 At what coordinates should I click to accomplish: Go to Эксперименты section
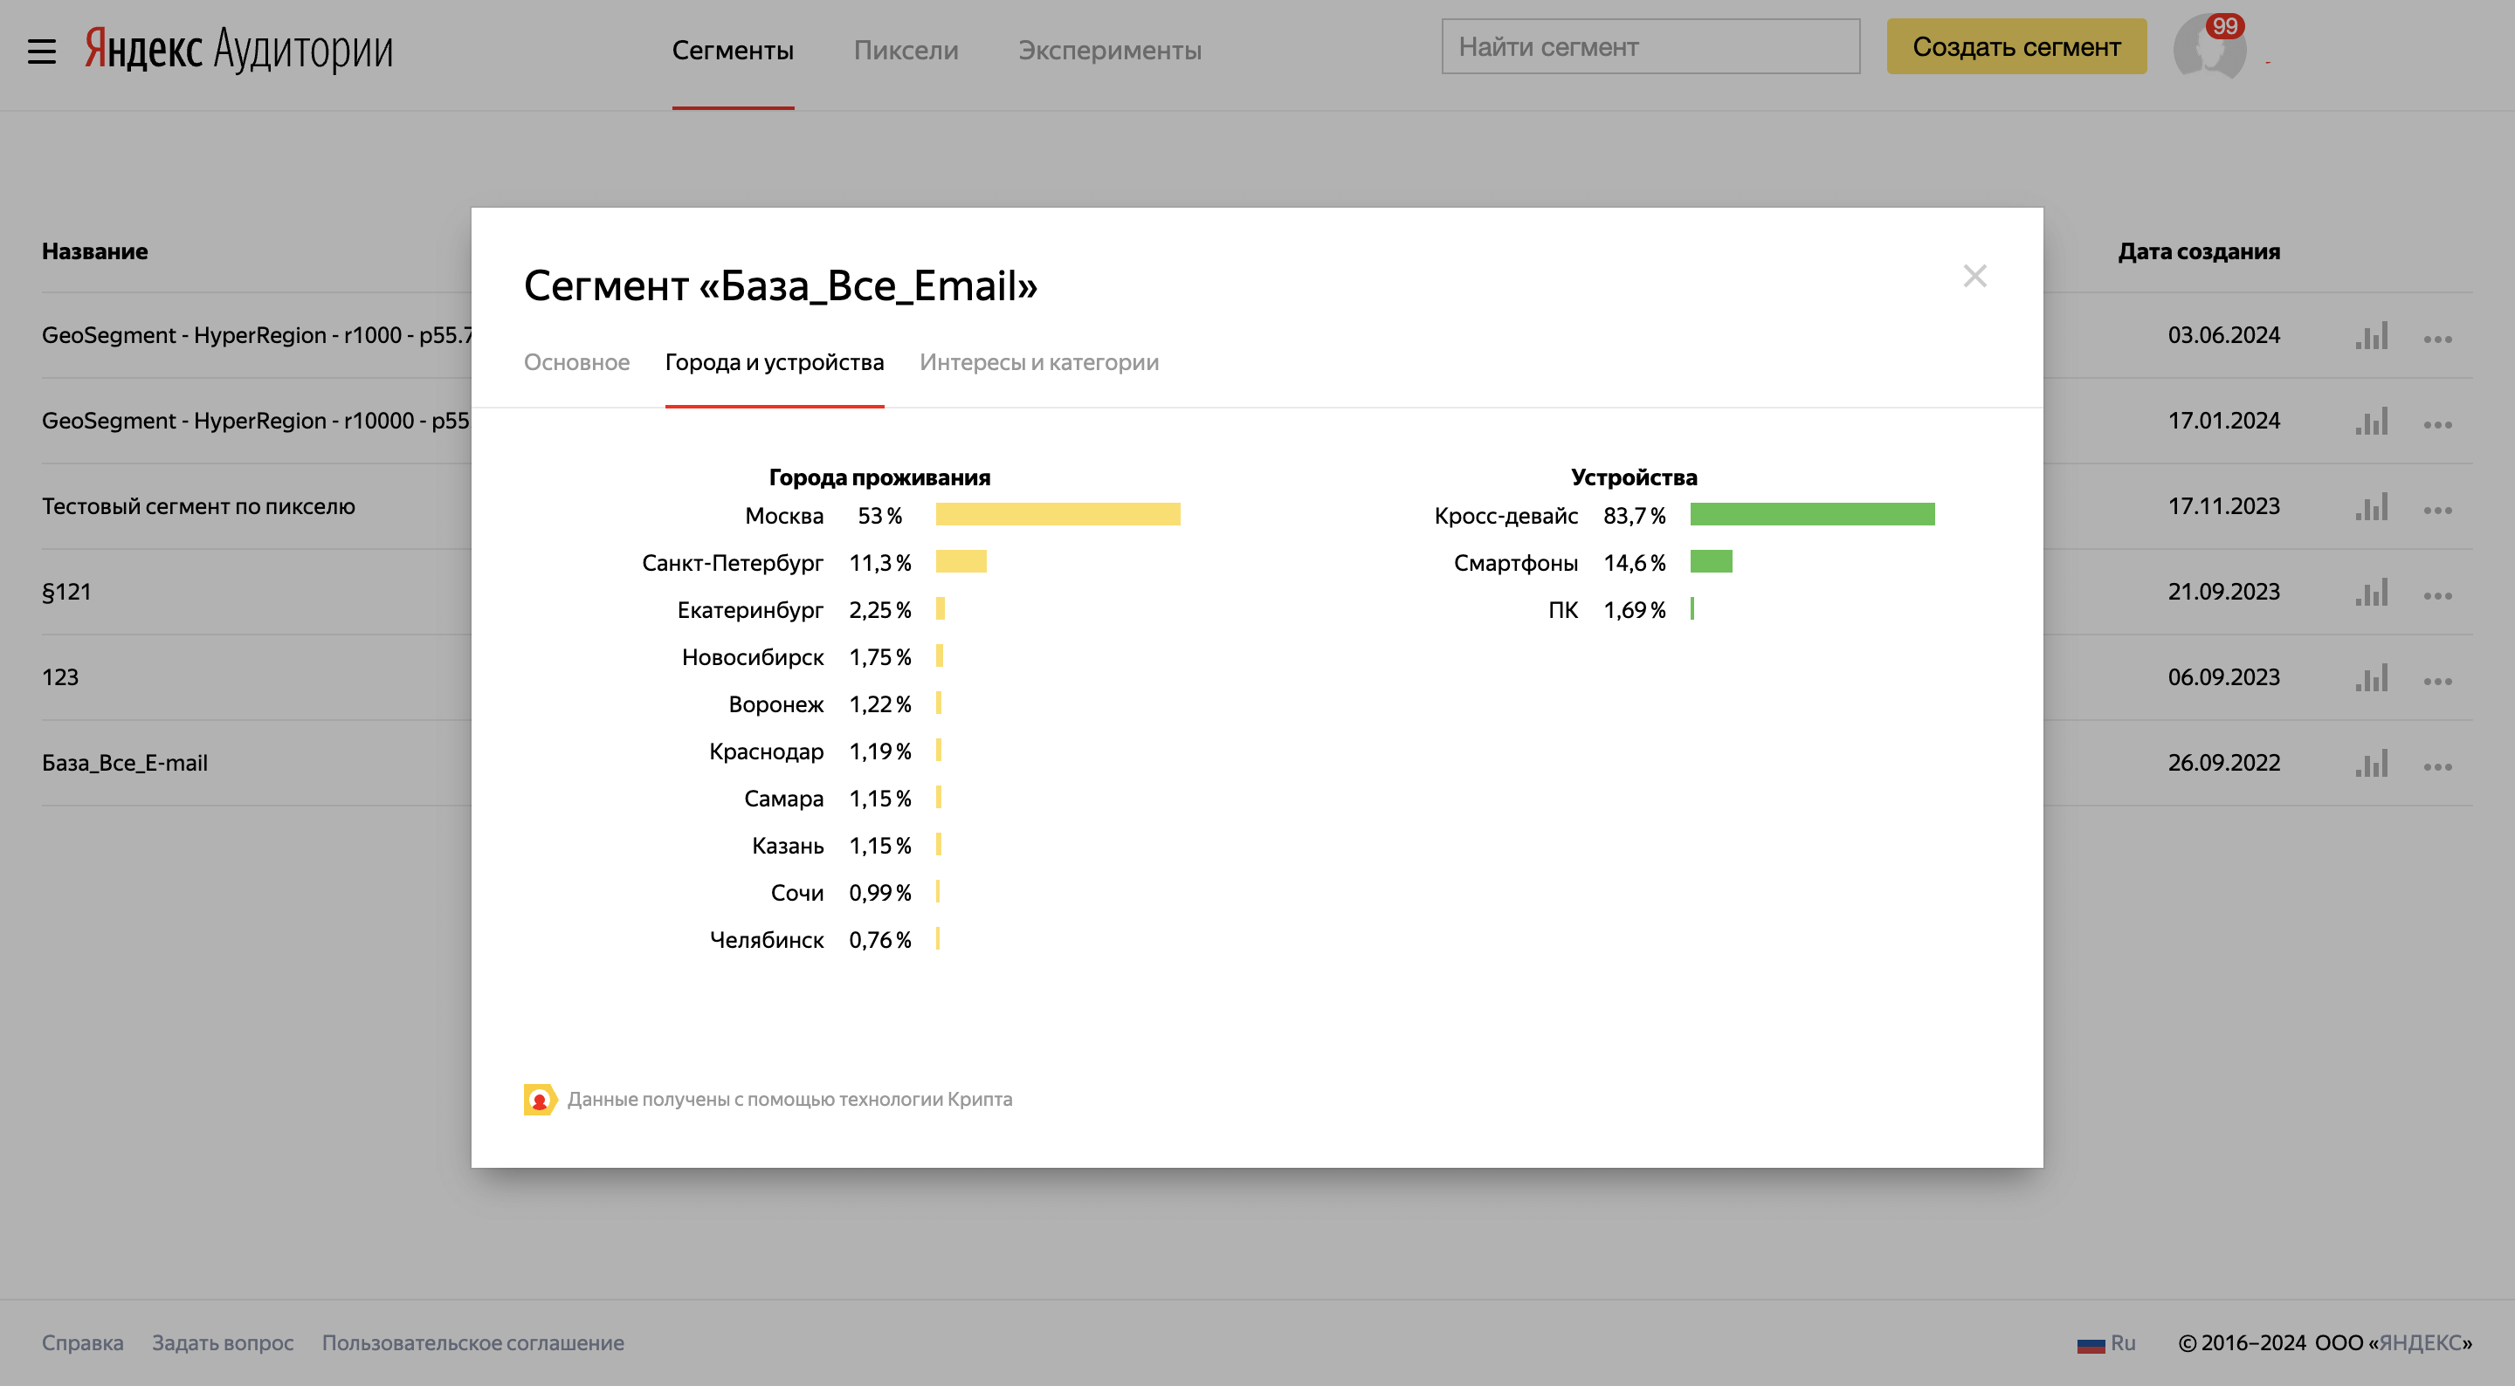click(x=1110, y=51)
